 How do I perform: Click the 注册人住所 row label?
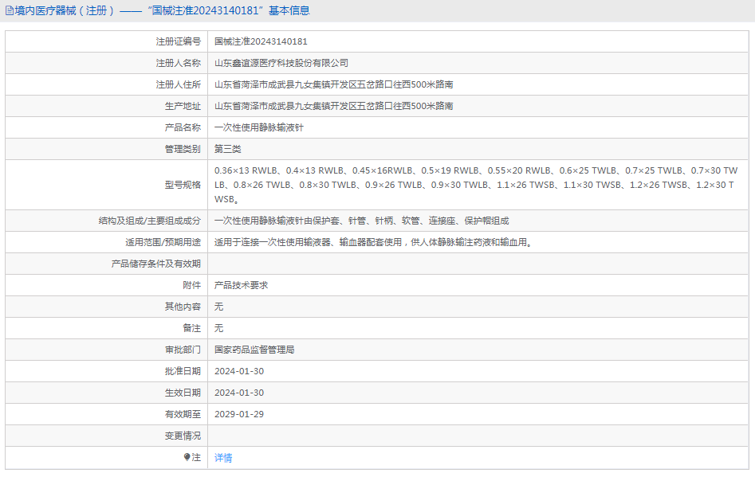pyautogui.click(x=178, y=84)
